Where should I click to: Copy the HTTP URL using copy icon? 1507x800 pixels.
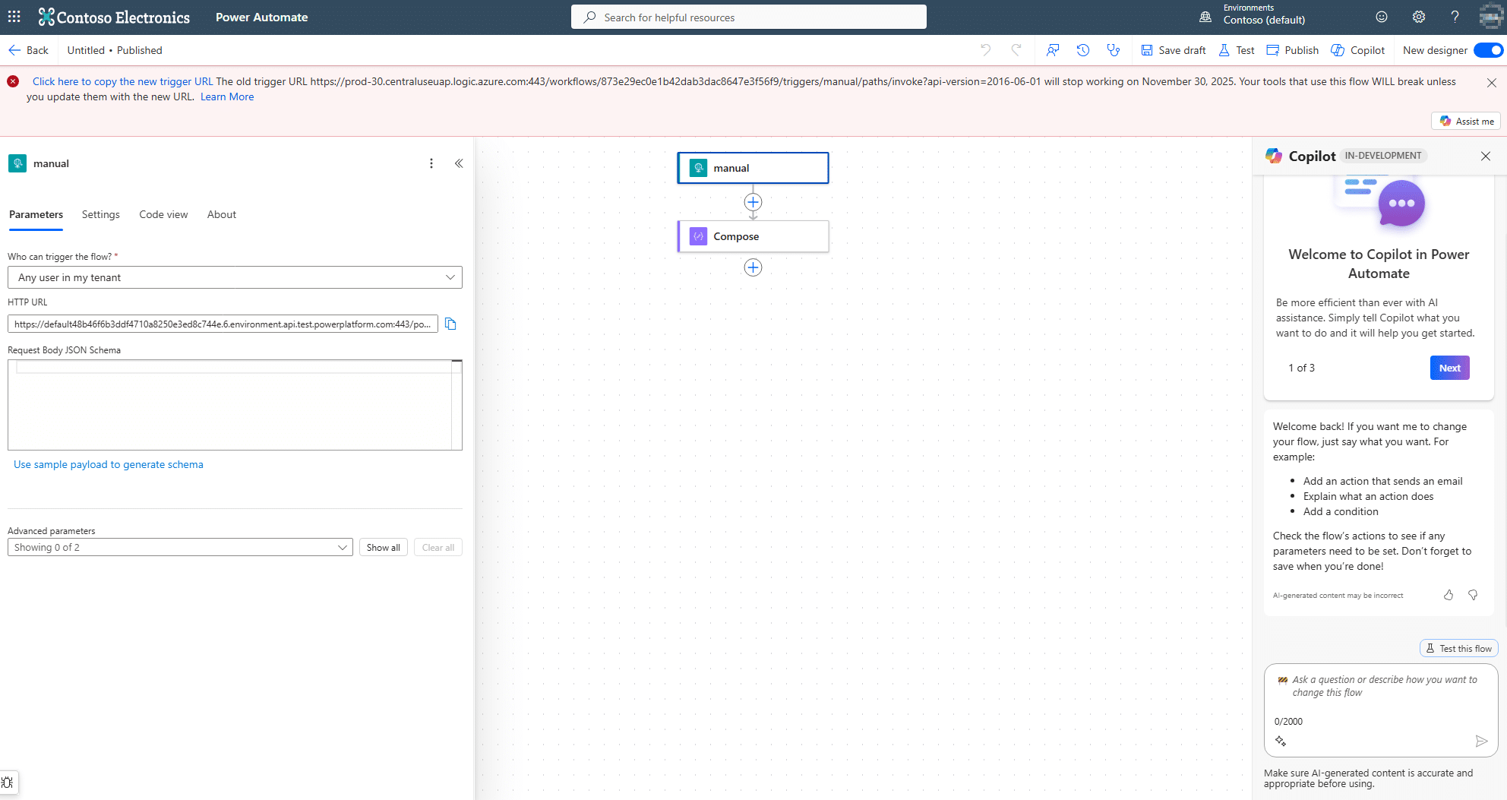[450, 323]
